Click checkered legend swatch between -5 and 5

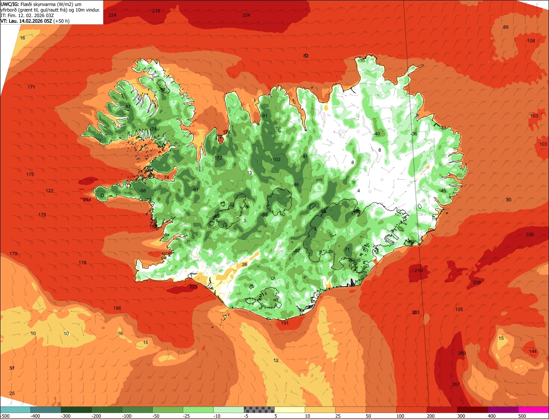[259, 410]
